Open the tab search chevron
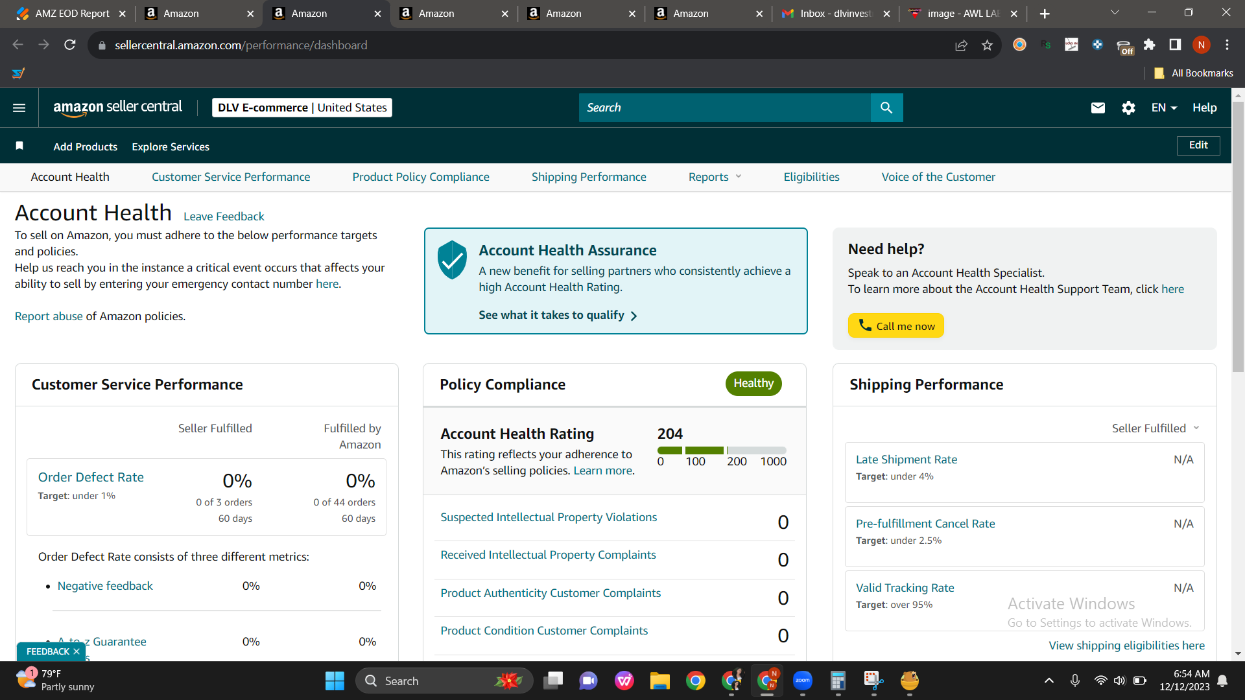 coord(1115,13)
